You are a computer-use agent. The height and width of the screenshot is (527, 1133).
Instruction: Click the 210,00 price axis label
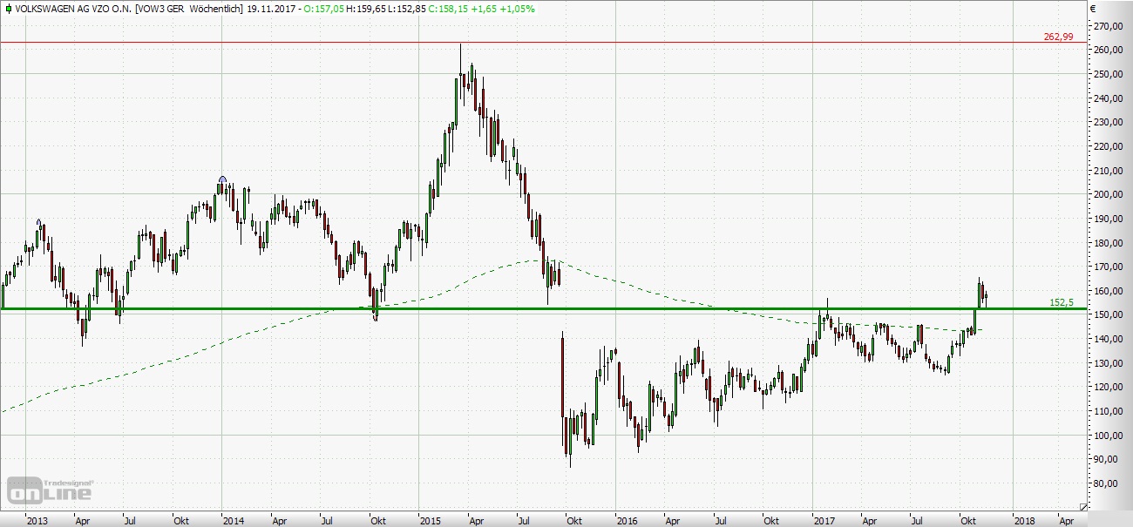[1109, 171]
